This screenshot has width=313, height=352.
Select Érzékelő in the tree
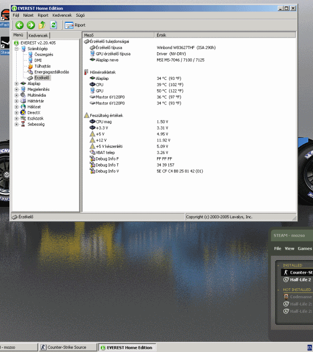point(42,78)
